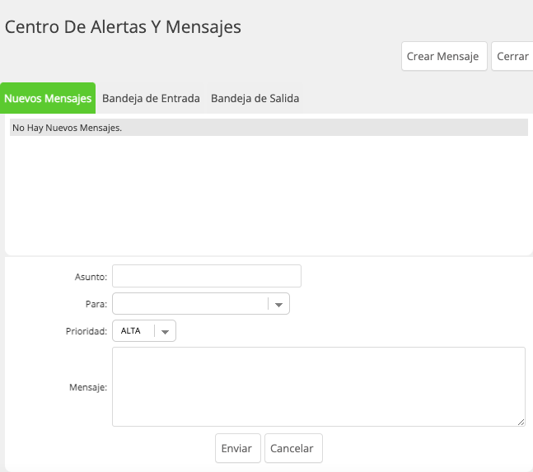
Task: Open the Bandeja de Salida tab
Action: 255,98
